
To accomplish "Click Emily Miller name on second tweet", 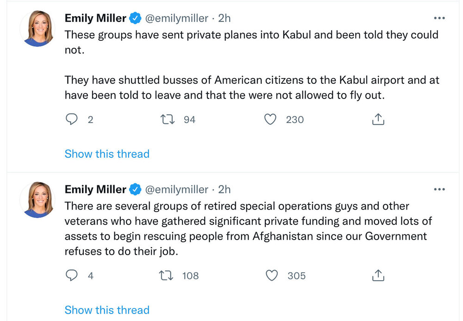I will click(95, 189).
